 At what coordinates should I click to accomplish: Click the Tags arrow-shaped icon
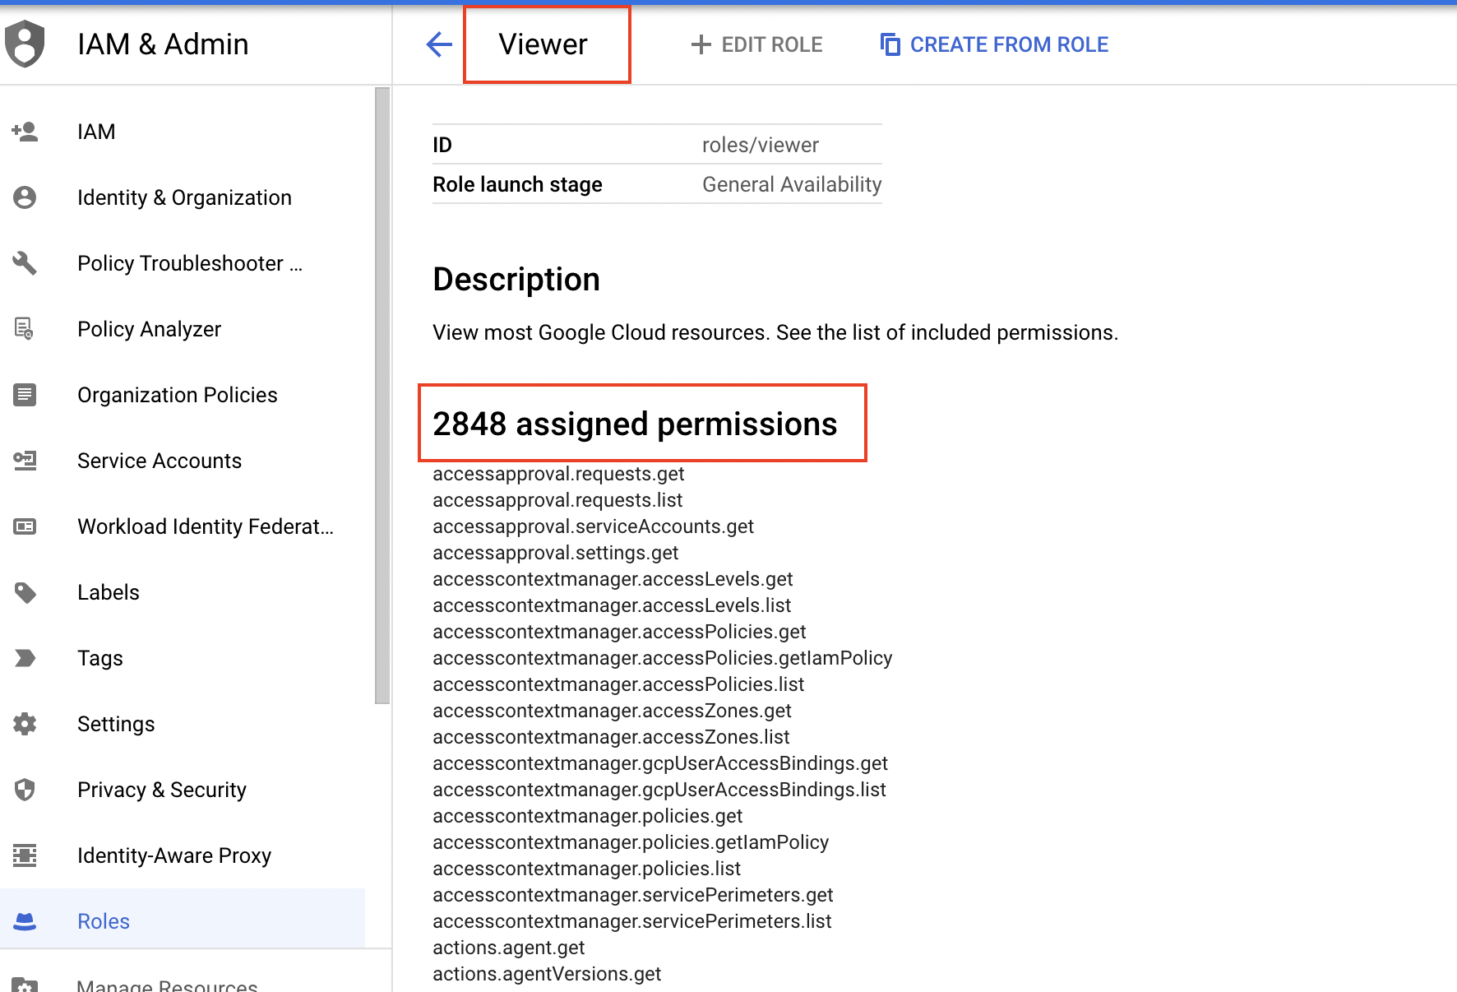[x=25, y=658]
